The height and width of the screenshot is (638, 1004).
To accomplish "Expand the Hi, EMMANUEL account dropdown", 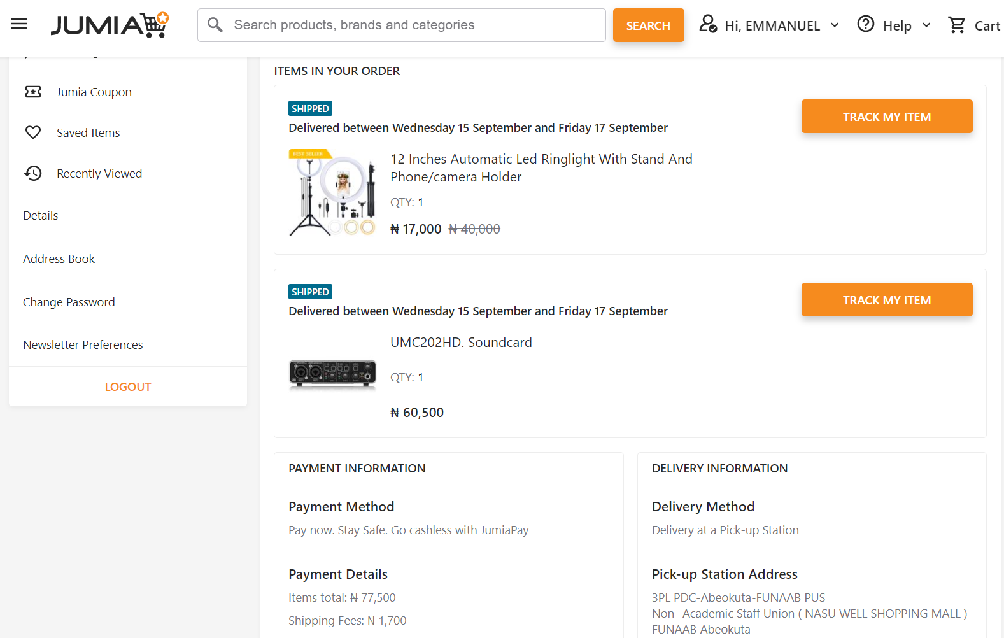I will tap(834, 25).
